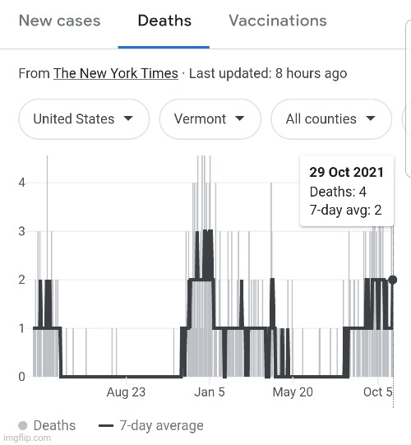
Task: Open The New York Times source link
Action: [x=116, y=73]
